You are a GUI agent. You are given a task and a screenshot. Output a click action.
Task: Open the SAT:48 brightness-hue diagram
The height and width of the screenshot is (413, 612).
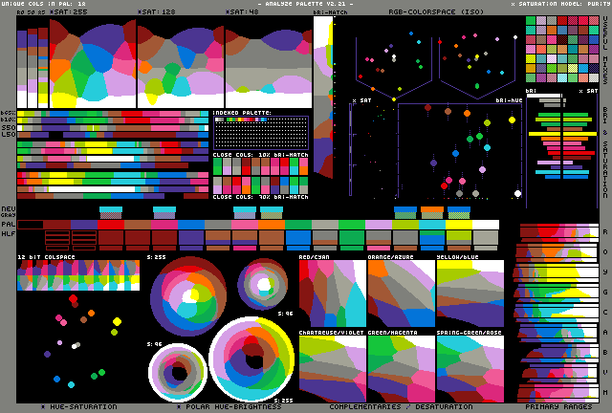pos(267,63)
